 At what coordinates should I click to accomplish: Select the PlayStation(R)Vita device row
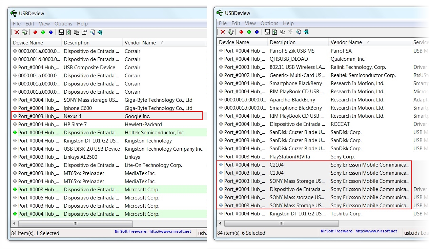(323, 157)
